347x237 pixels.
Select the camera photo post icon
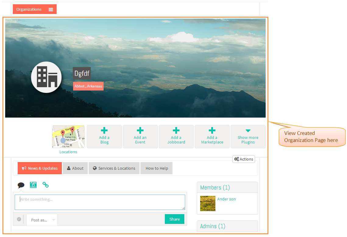[33, 185]
